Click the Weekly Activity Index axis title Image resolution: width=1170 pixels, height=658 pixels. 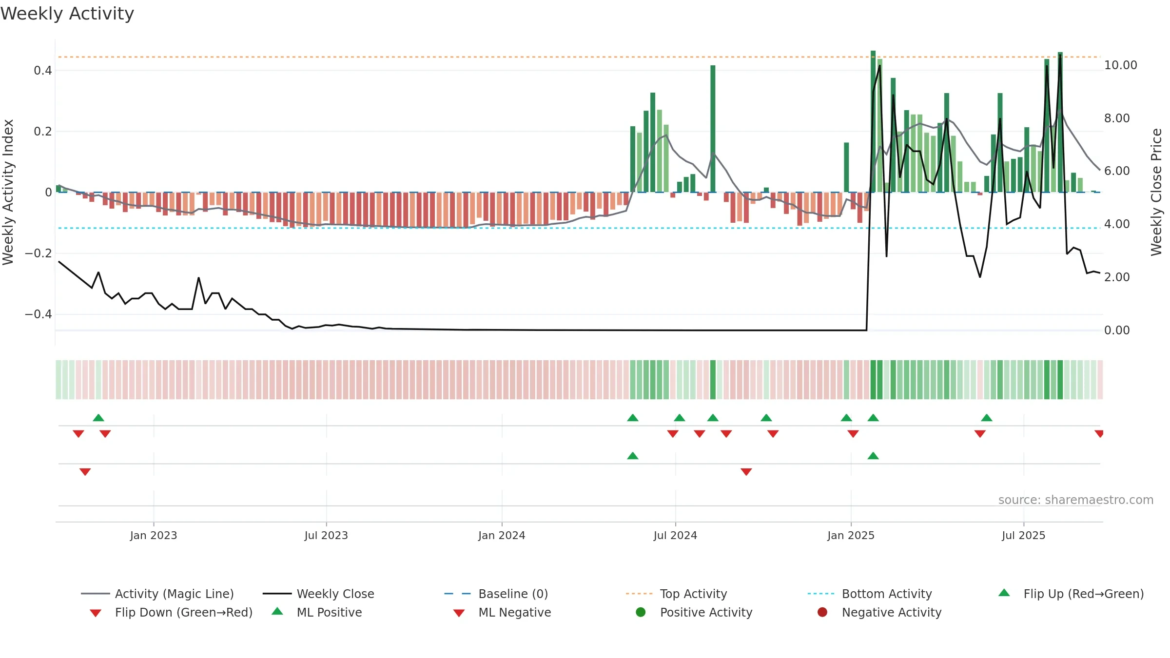[x=8, y=192]
